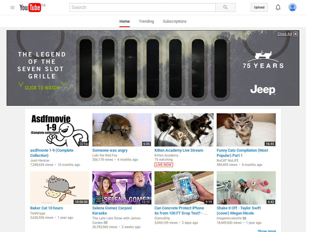Click the Kitten Academy Live Stream title

tap(179, 150)
